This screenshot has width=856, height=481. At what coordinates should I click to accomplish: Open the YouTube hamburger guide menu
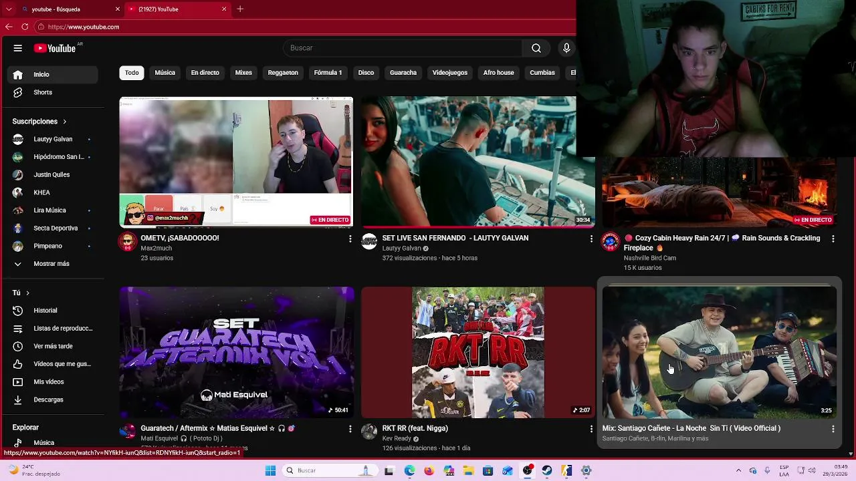pyautogui.click(x=18, y=48)
